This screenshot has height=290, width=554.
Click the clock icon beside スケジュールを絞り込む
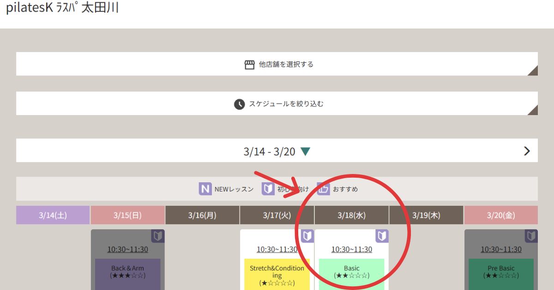click(239, 104)
